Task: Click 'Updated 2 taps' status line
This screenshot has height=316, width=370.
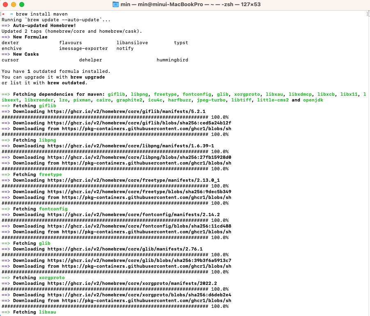Action: (x=72, y=32)
